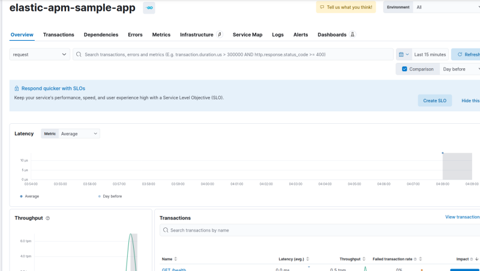480x271 pixels.
Task: Click the lock icon in the SLO callout
Action: click(17, 89)
